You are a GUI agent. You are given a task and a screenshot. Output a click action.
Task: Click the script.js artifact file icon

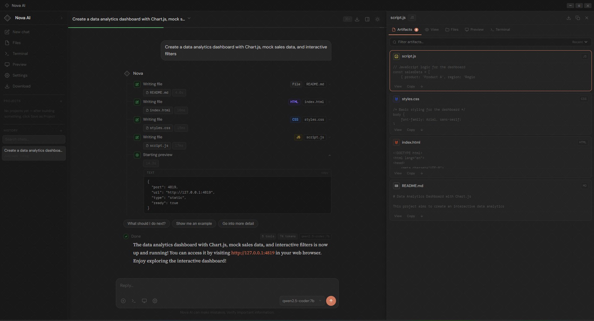coord(396,56)
